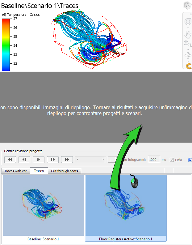Click the 3D trace model in viewport
This screenshot has width=192, height=245.
pyautogui.click(x=89, y=40)
